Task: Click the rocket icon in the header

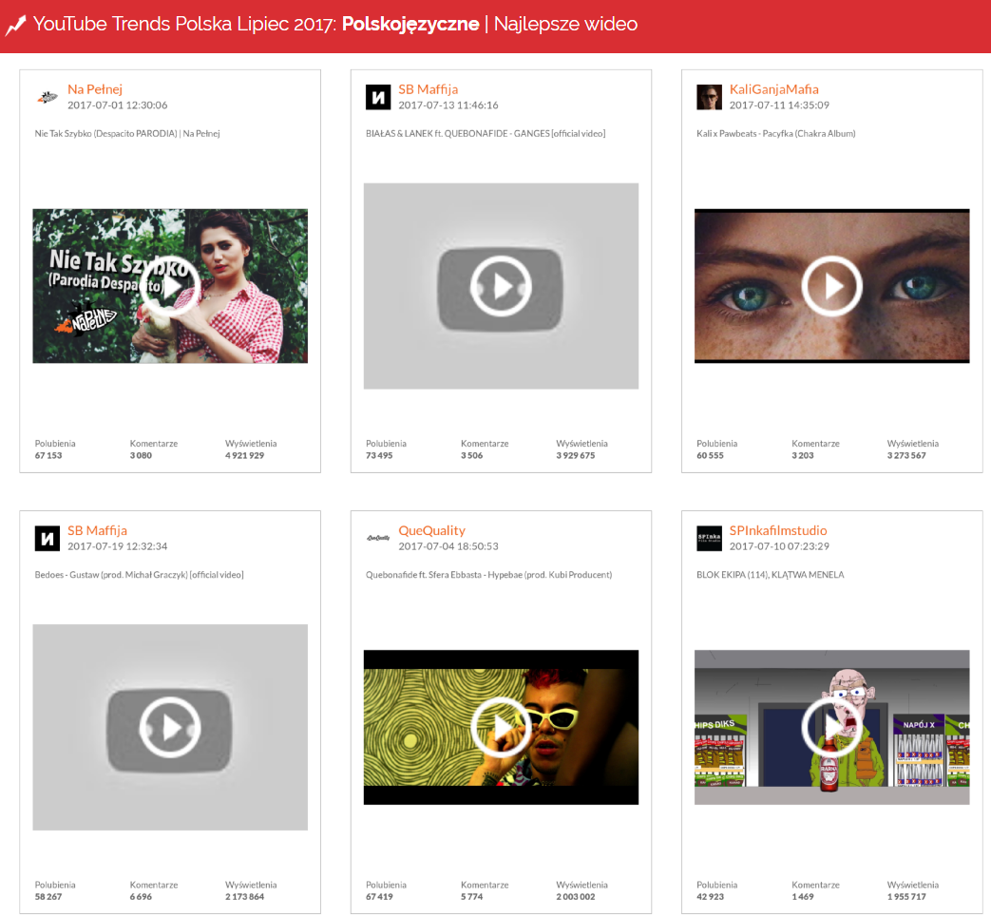Action: tap(15, 26)
